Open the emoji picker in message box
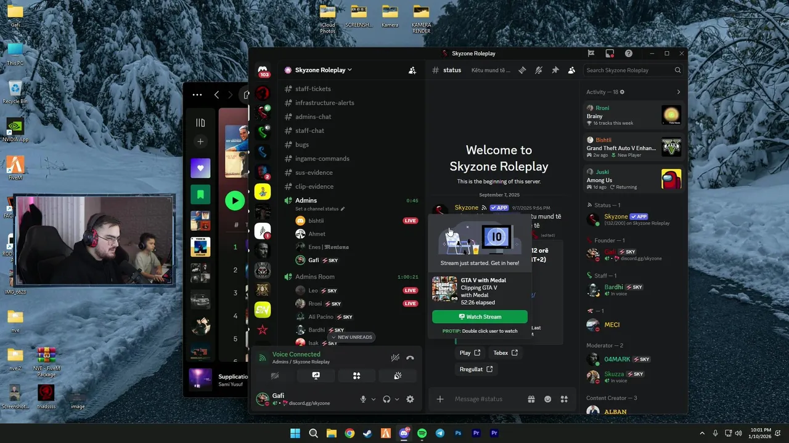The height and width of the screenshot is (443, 789). tap(547, 399)
